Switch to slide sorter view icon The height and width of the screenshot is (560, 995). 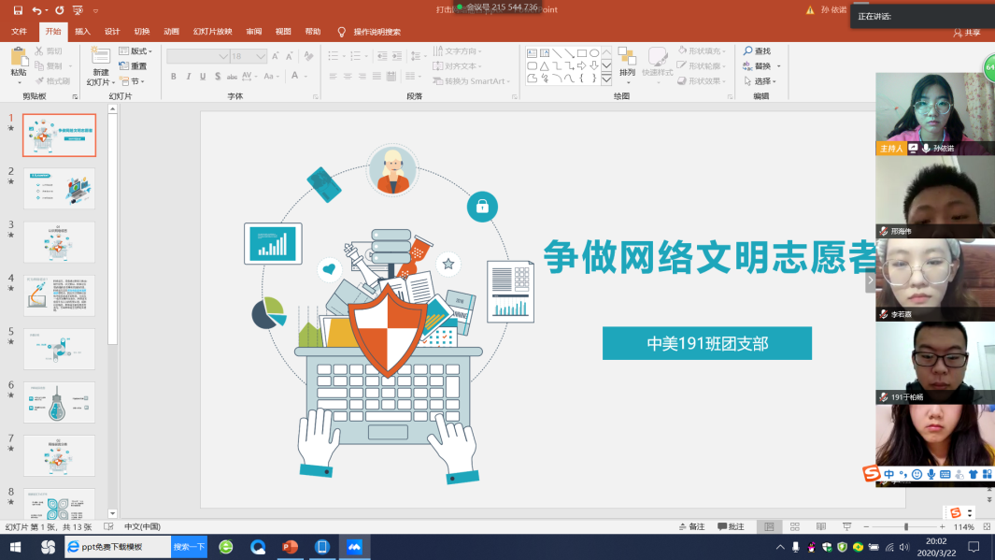tap(794, 527)
